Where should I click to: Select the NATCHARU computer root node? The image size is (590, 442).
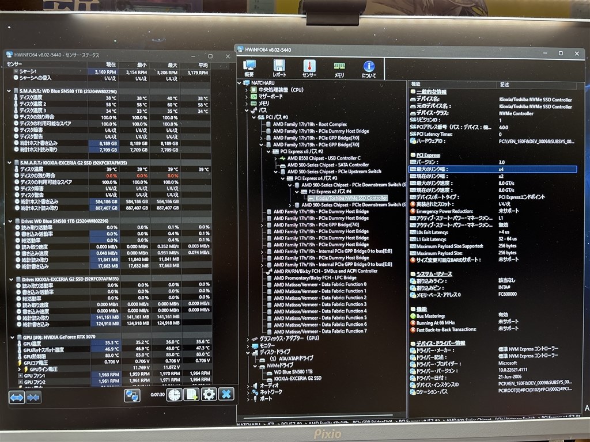(263, 83)
